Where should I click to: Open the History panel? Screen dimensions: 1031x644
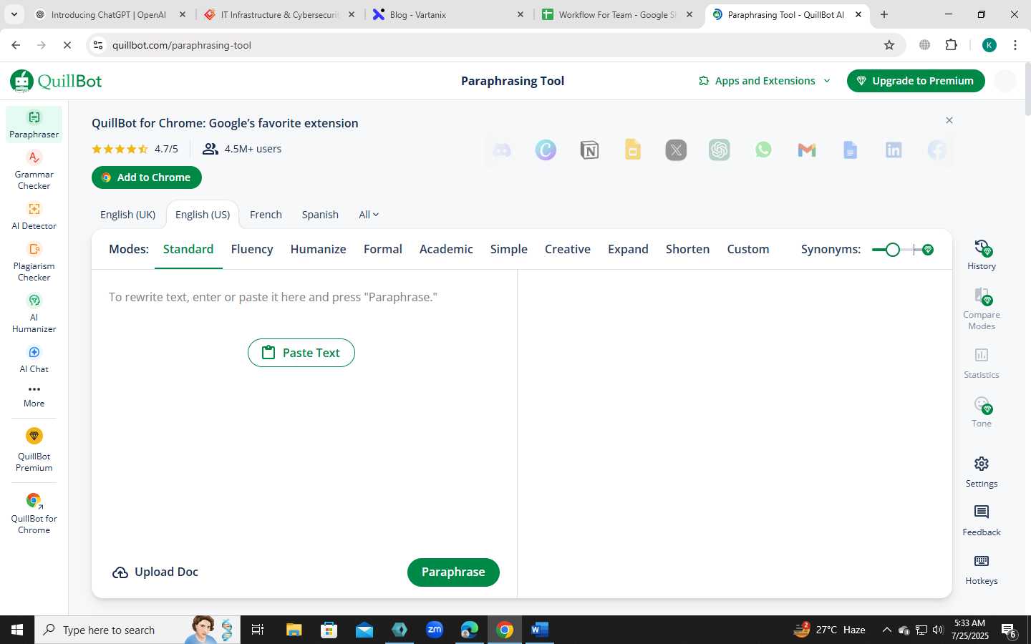point(982,255)
